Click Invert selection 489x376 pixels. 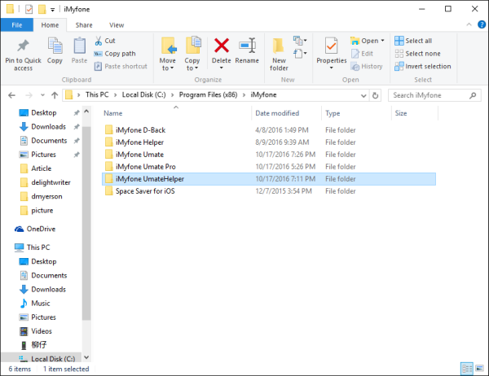pyautogui.click(x=423, y=67)
